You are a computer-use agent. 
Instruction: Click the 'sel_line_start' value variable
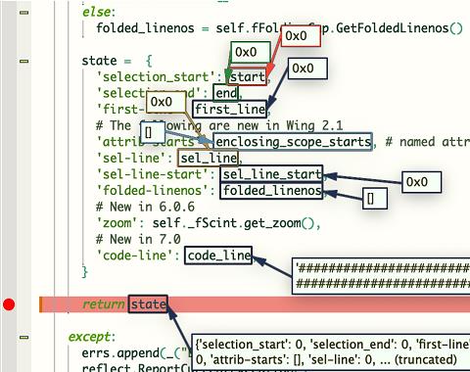[x=271, y=174]
